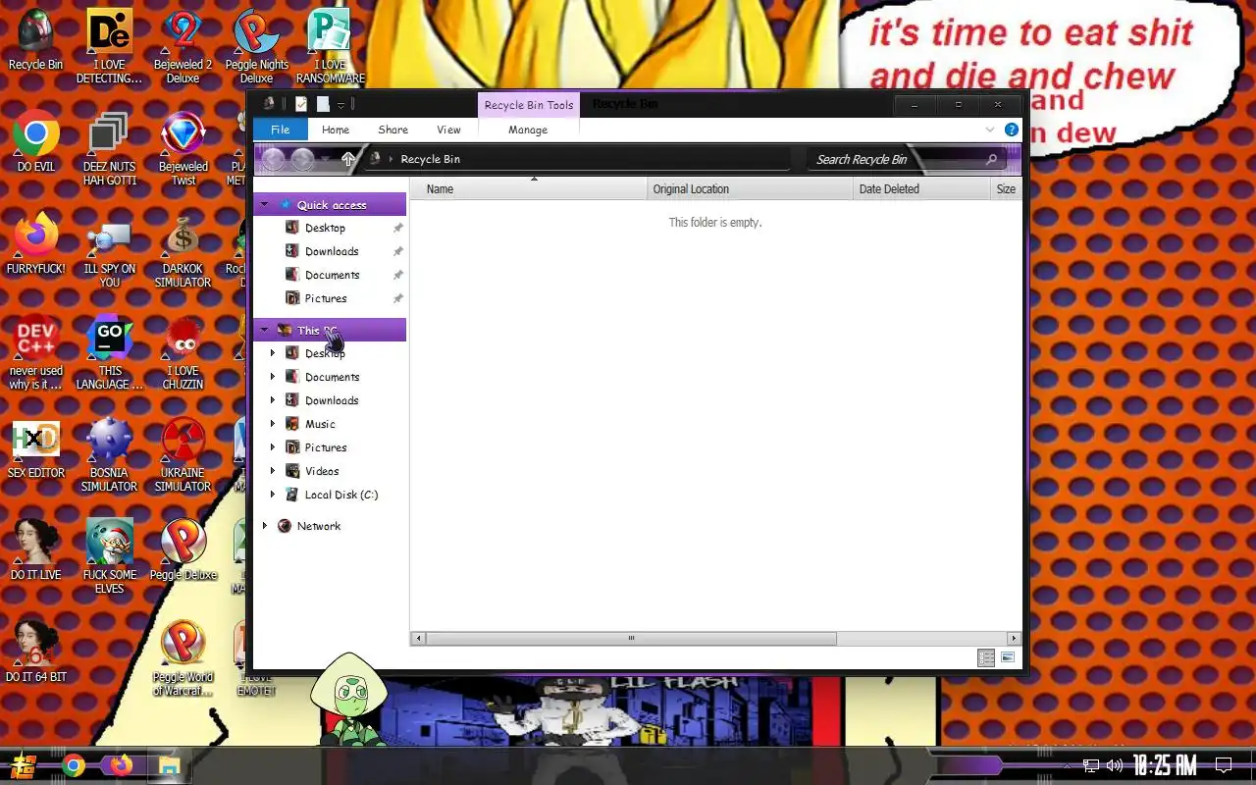Open the recent locations dropdown arrow
The height and width of the screenshot is (785, 1256).
click(326, 159)
